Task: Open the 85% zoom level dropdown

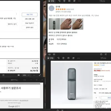Action: tap(26, 75)
